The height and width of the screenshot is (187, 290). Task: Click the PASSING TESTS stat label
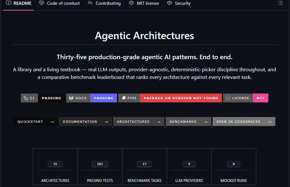click(100, 181)
